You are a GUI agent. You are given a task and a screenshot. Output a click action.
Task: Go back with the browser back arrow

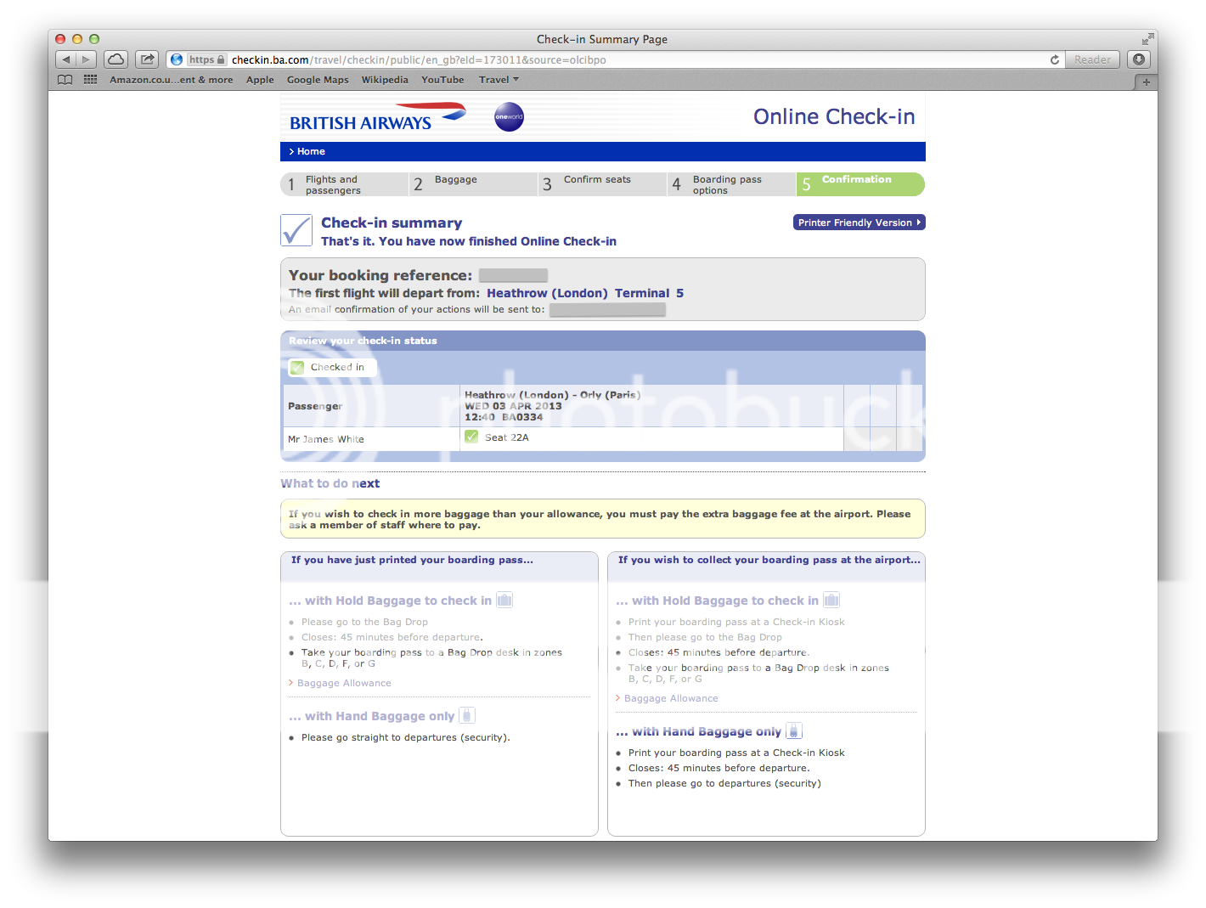tap(66, 59)
